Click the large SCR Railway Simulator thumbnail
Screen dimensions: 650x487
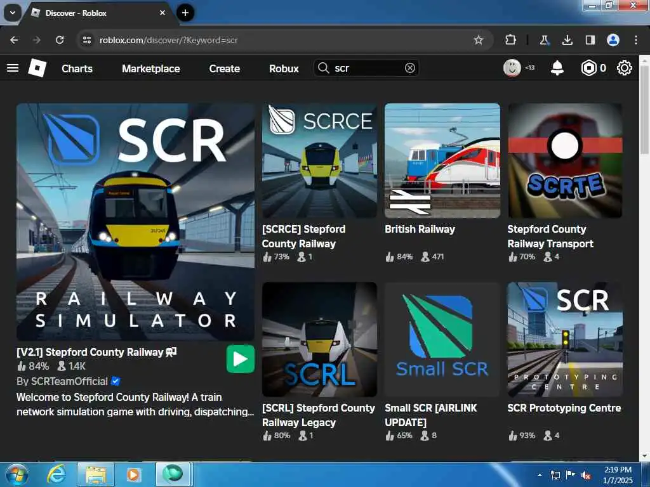pyautogui.click(x=136, y=222)
